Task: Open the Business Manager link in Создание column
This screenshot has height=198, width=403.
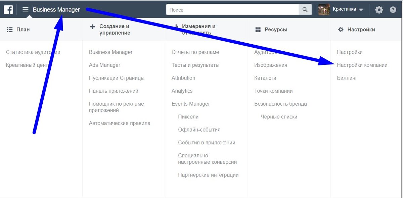Action: [x=111, y=52]
